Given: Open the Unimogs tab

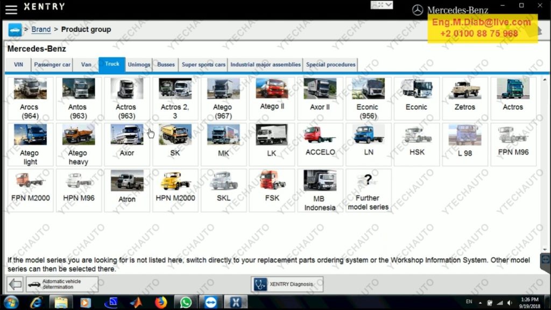Looking at the screenshot, I should click(x=139, y=65).
